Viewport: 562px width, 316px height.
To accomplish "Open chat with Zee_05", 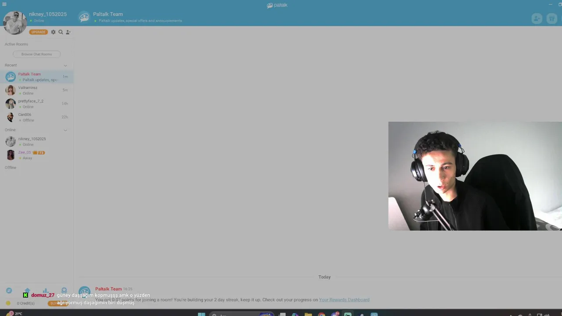I will [36, 155].
